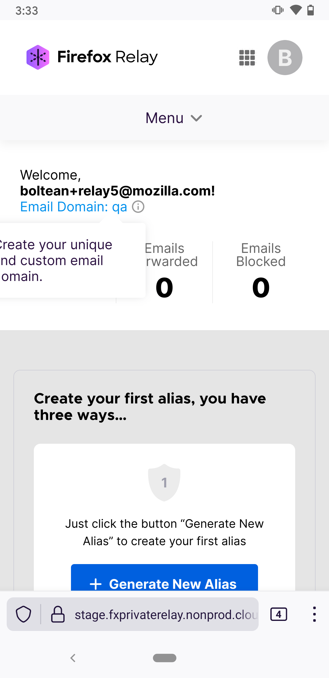The height and width of the screenshot is (678, 329).
Task: Open the Email Domain: qa link
Action: [x=73, y=206]
